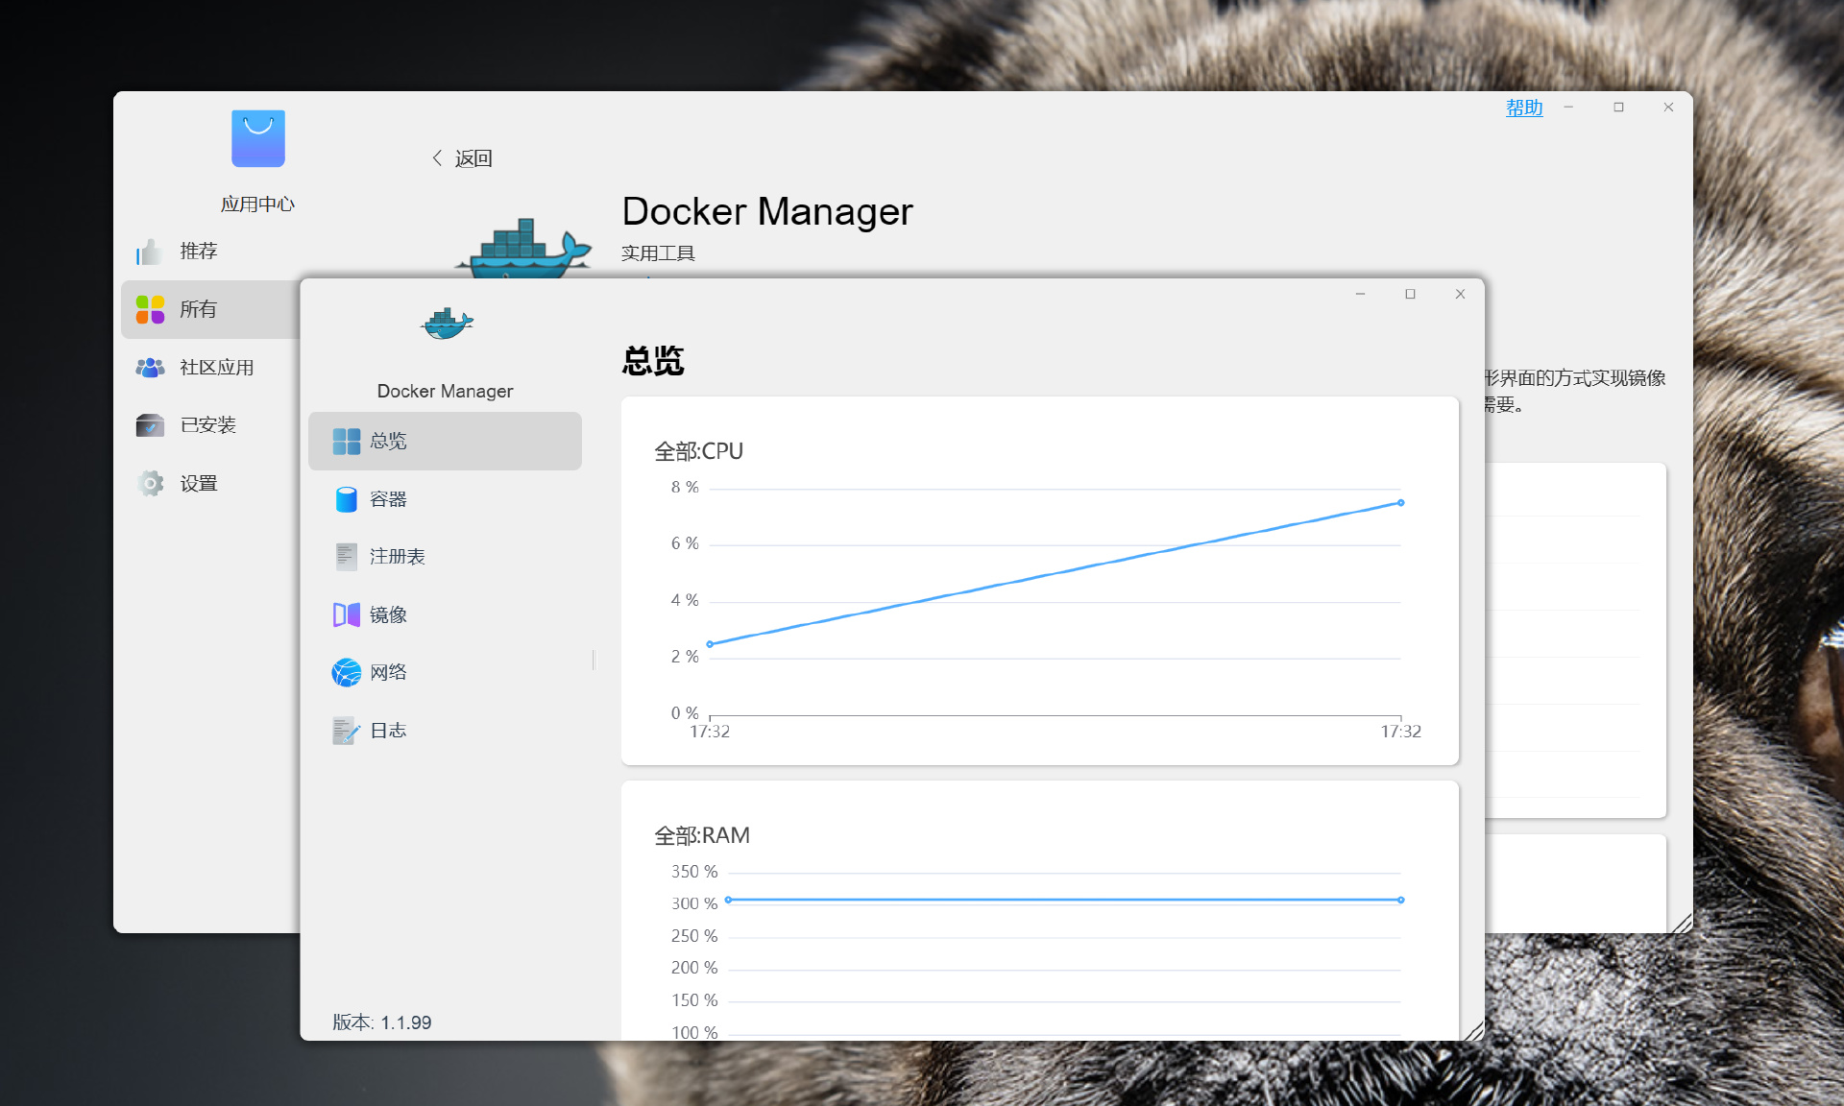The width and height of the screenshot is (1844, 1106).
Task: Open the 注册表 registry section
Action: coord(396,557)
